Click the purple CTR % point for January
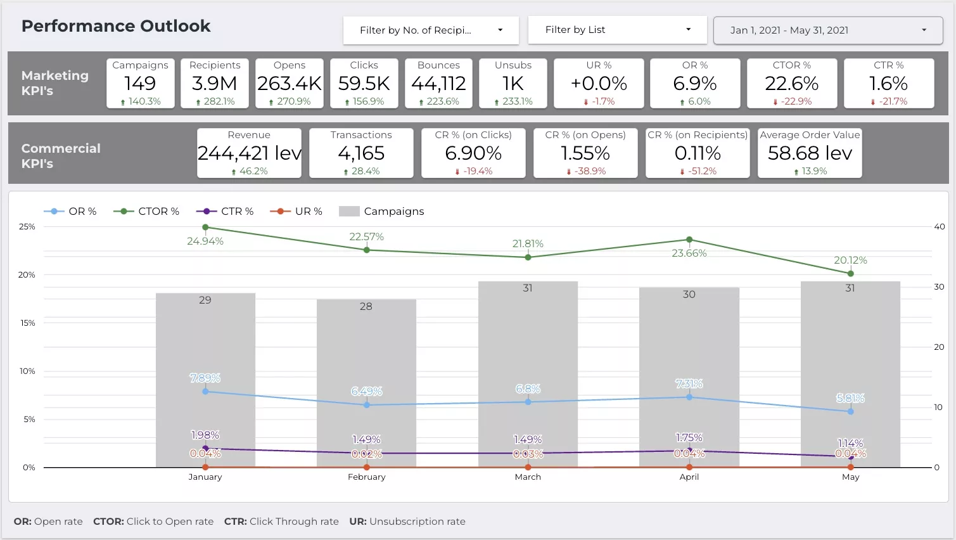Viewport: 956px width, 540px height. (205, 448)
